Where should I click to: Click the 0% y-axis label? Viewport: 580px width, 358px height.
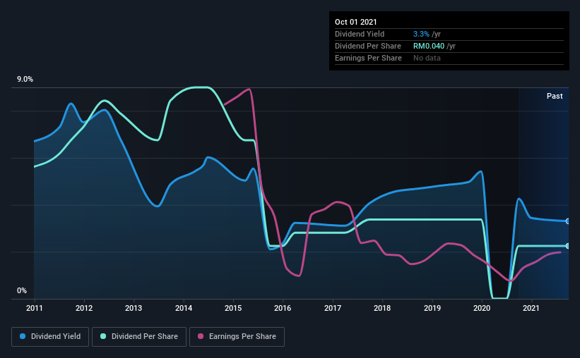coord(22,290)
